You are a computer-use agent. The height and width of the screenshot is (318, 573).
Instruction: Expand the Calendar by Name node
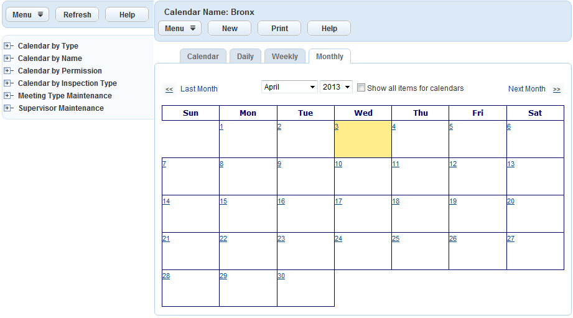pos(7,58)
